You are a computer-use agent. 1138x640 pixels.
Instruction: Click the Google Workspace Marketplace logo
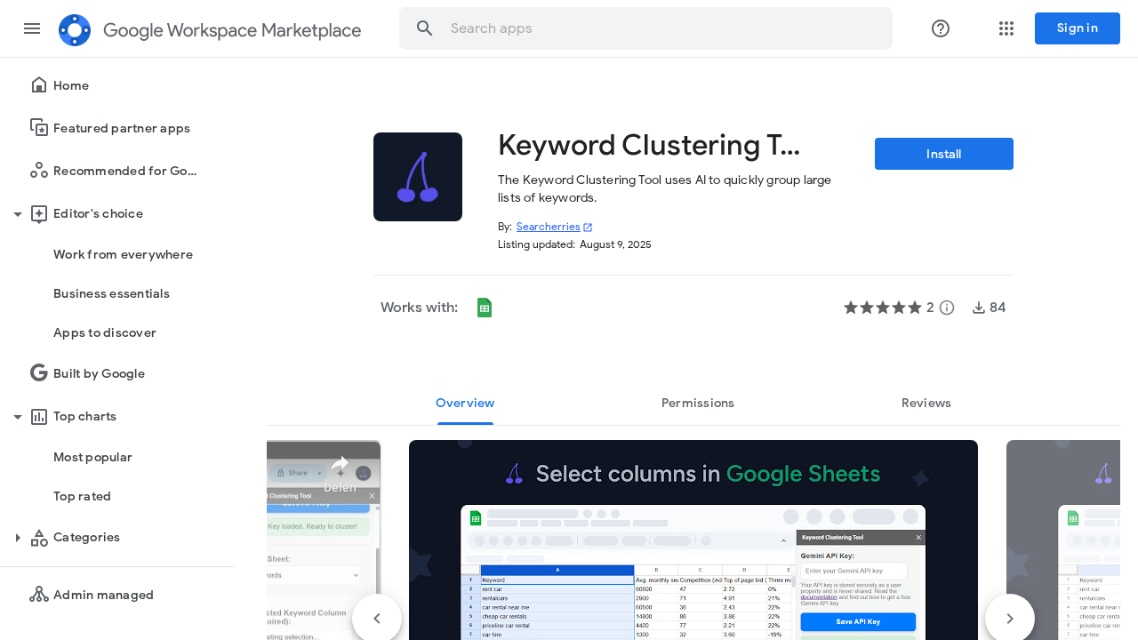75,29
